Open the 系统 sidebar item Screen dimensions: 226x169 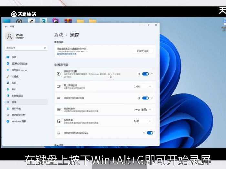point(26,57)
